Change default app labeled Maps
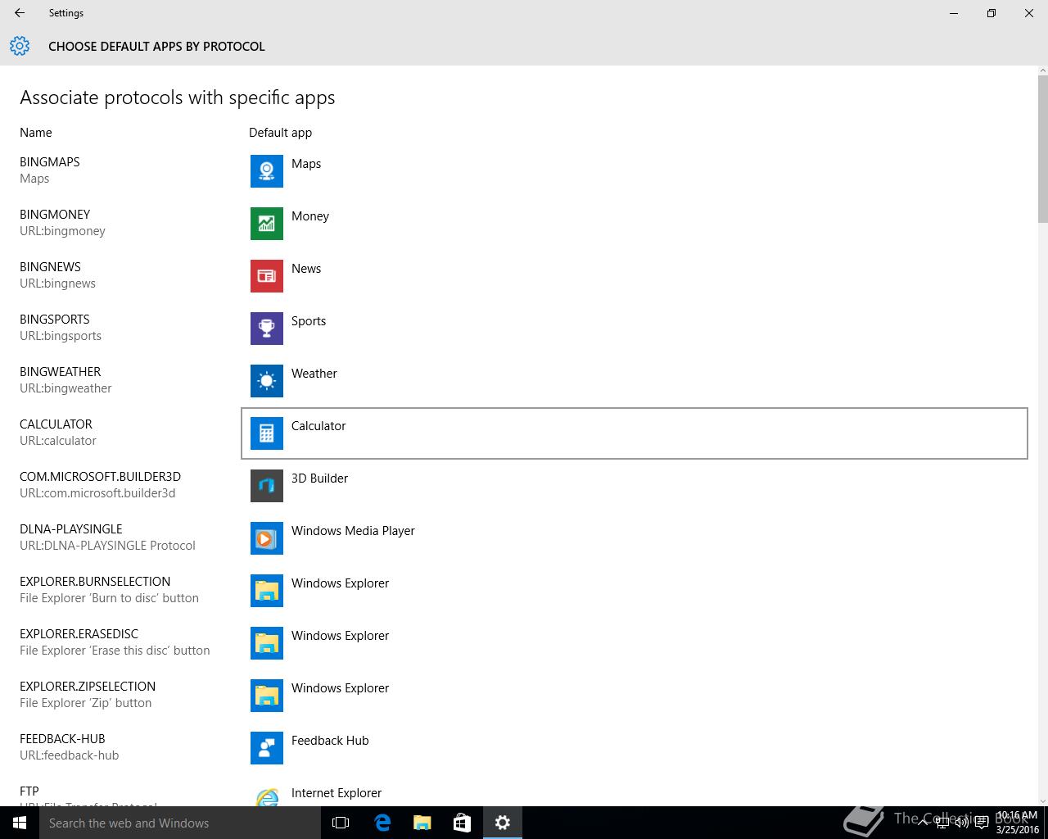Viewport: 1048px width, 839px height. 635,171
